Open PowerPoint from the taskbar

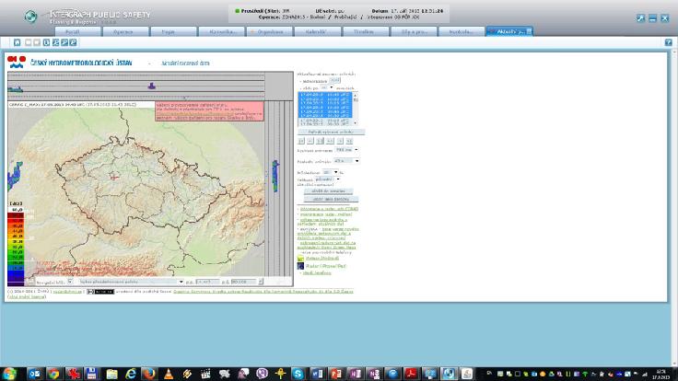pyautogui.click(x=336, y=374)
